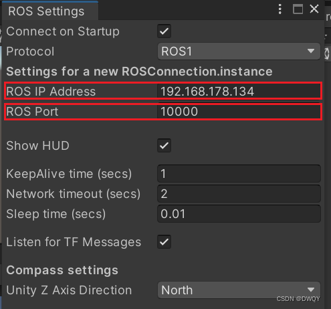Select the Sleep time input field
331x309 pixels.
(x=239, y=213)
